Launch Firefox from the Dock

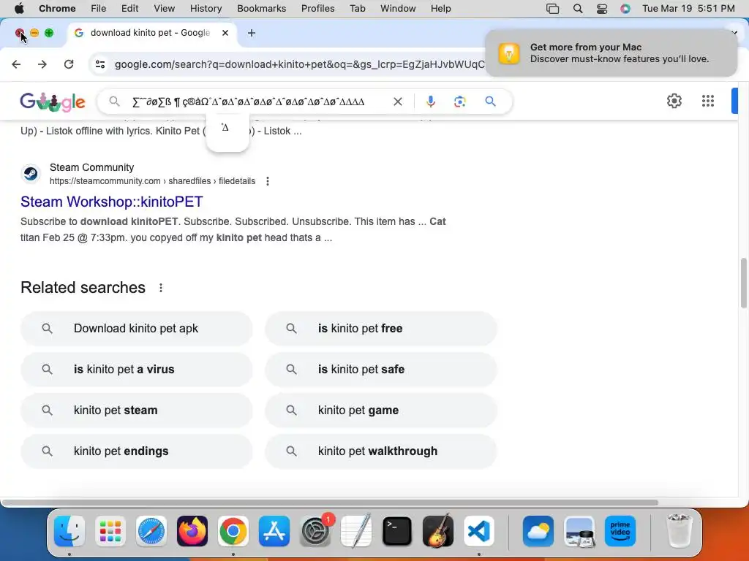192,531
